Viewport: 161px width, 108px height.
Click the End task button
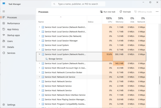click(125, 12)
